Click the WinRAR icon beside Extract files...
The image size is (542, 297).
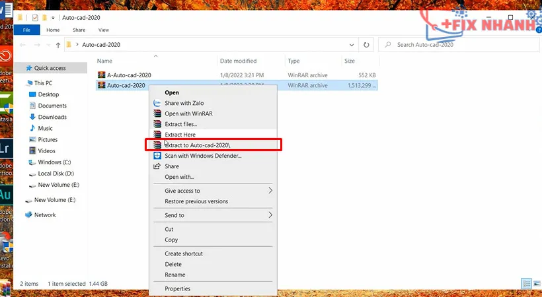click(157, 124)
